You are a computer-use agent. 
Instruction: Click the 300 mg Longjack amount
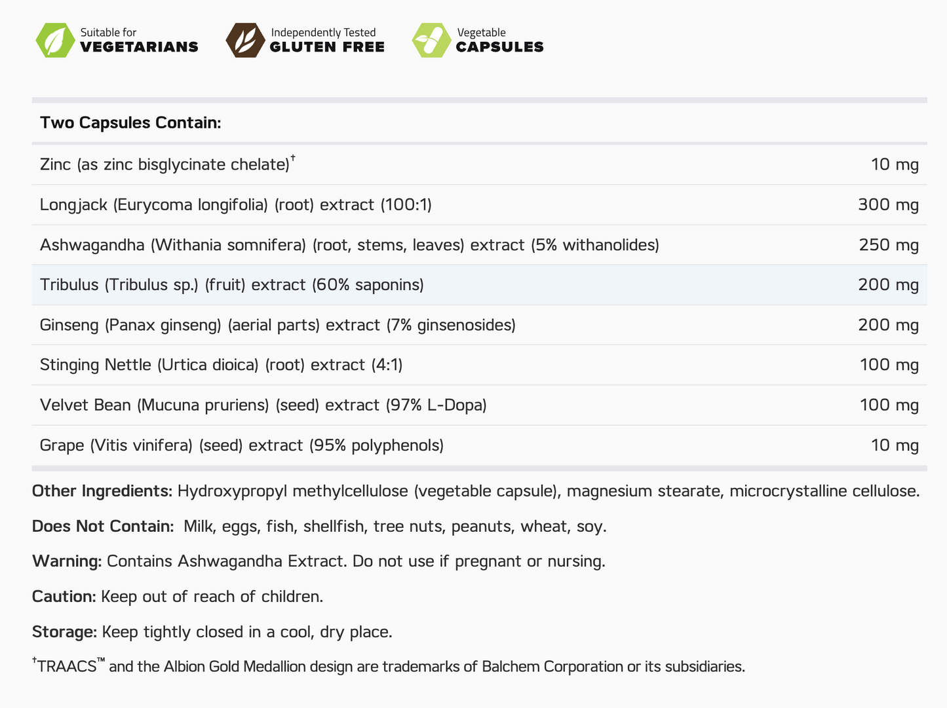(888, 205)
